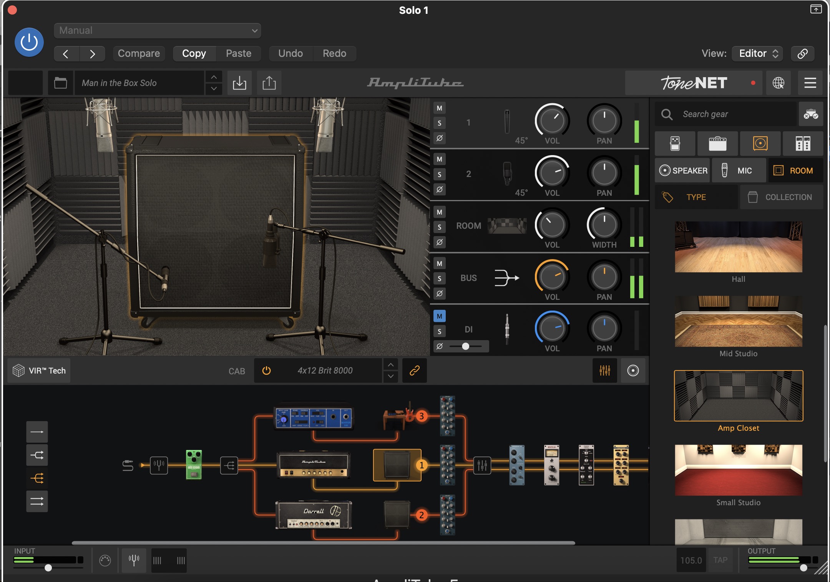Click the custom shop cart icon

(x=811, y=114)
